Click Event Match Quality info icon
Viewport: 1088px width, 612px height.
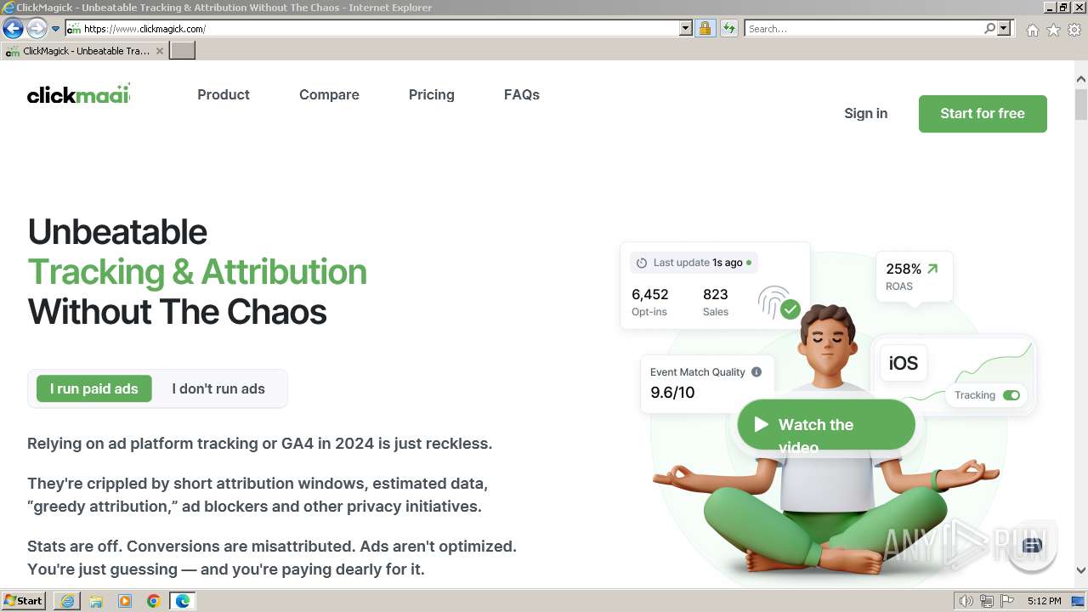tap(756, 371)
